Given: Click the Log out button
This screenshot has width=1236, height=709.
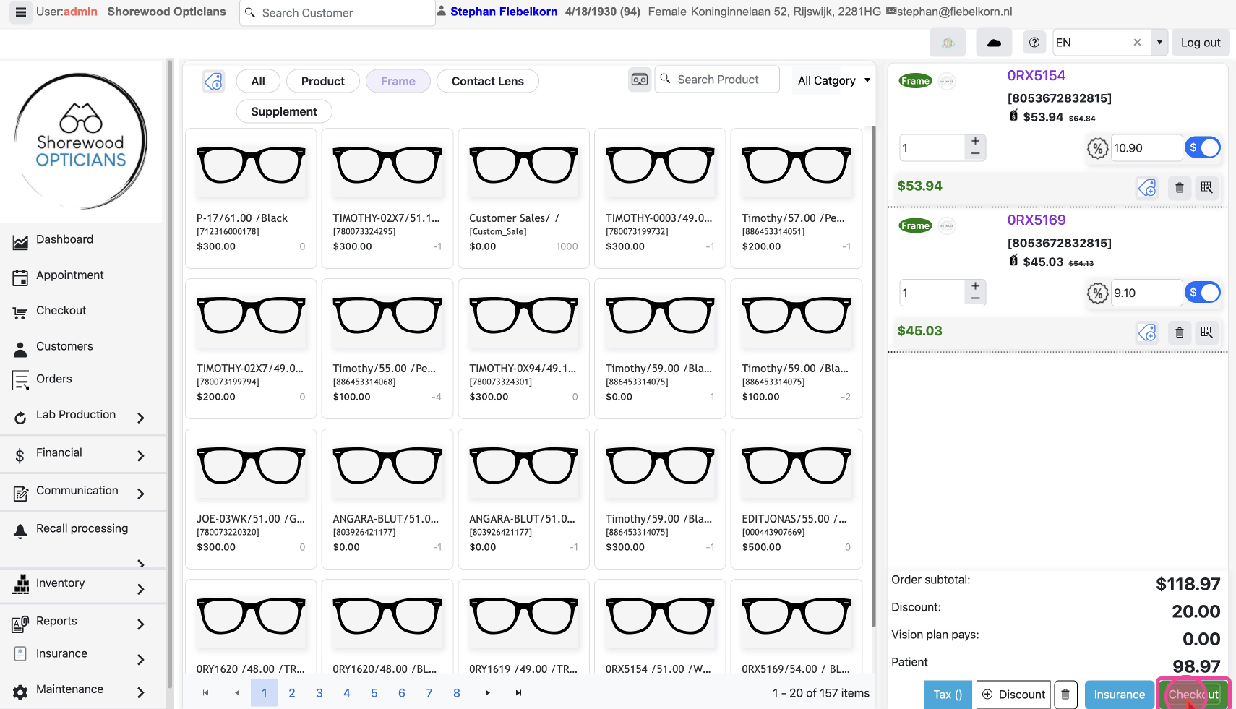Looking at the screenshot, I should click(x=1200, y=43).
